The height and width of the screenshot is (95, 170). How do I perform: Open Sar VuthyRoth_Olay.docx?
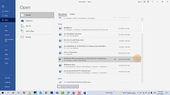pyautogui.click(x=100, y=35)
